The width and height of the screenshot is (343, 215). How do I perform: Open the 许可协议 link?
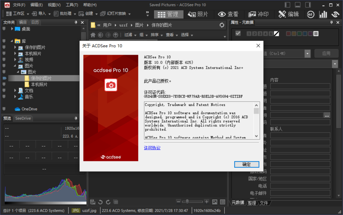(152, 148)
